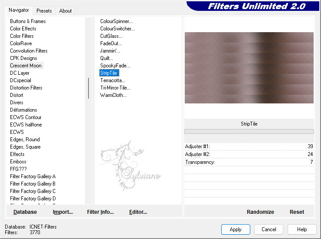This screenshot has height=239, width=321.
Task: Select ColorRave category
Action: coord(21,43)
